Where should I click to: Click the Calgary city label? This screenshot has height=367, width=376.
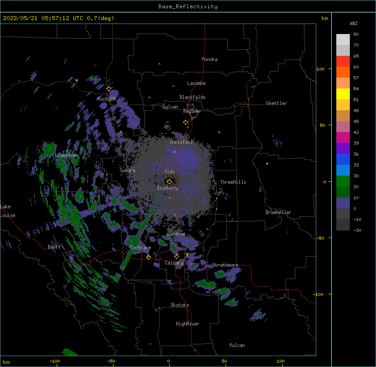174,263
